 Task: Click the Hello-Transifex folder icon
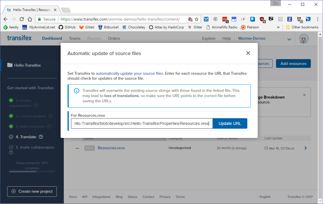pyautogui.click(x=10, y=65)
